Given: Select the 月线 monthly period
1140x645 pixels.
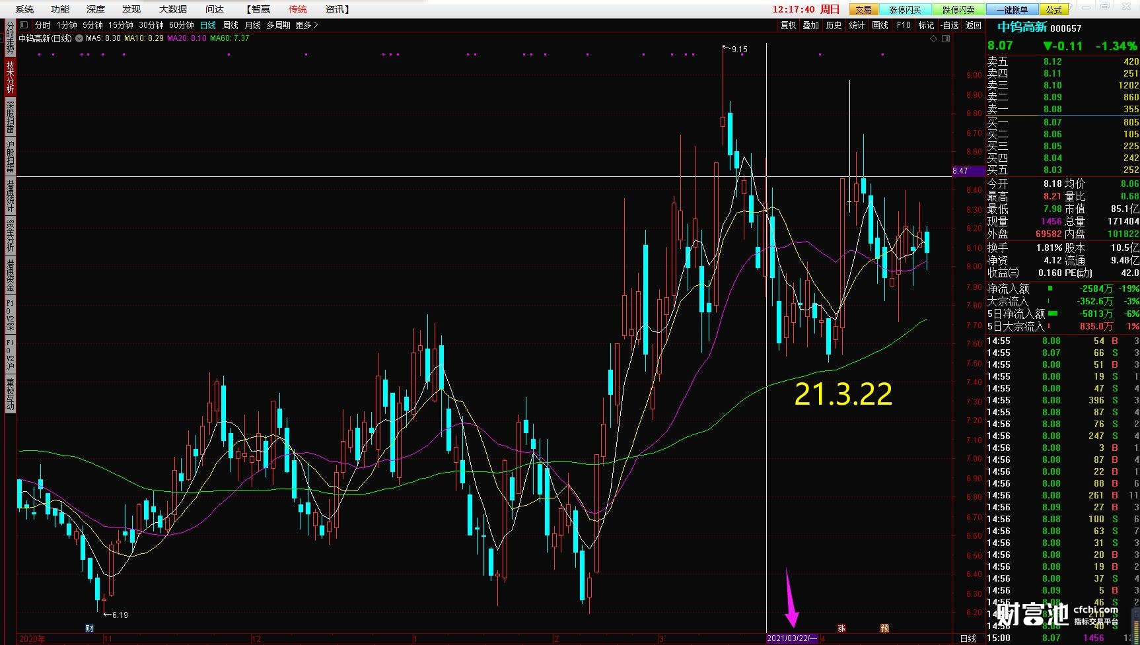Looking at the screenshot, I should point(253,25).
